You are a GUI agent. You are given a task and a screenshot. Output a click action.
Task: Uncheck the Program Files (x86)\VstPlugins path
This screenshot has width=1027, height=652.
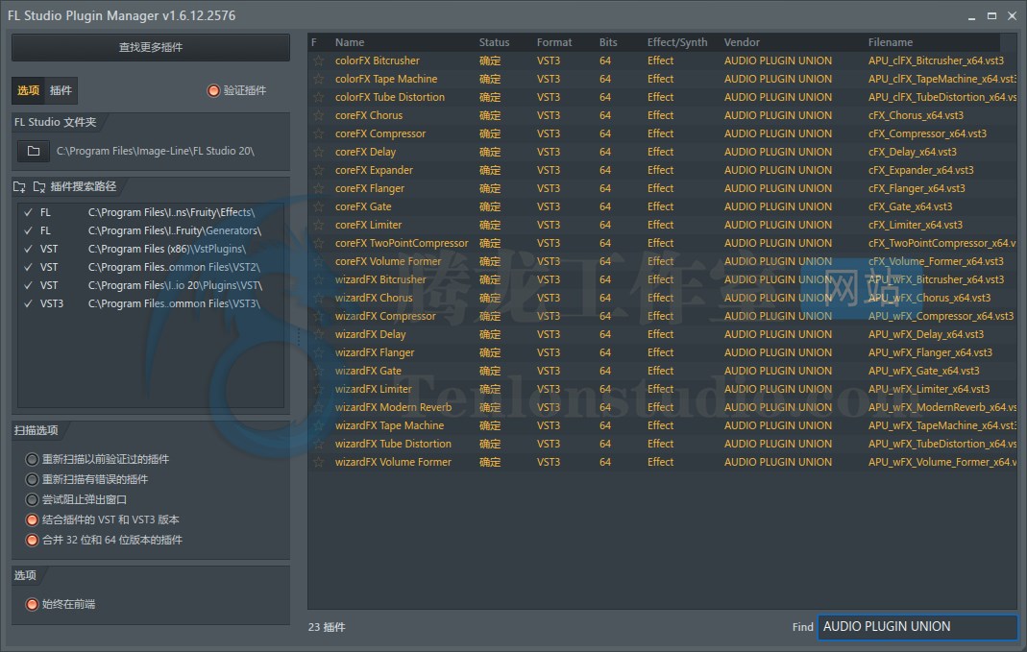coord(28,250)
